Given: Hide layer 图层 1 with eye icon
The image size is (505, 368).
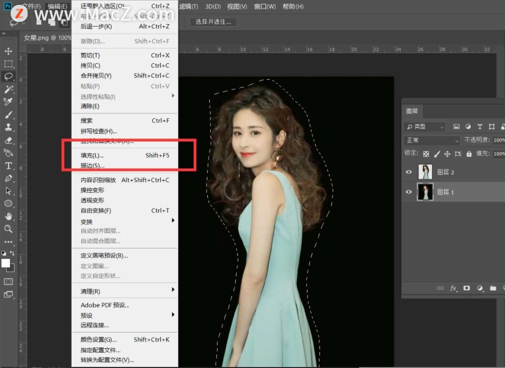Looking at the screenshot, I should click(409, 192).
